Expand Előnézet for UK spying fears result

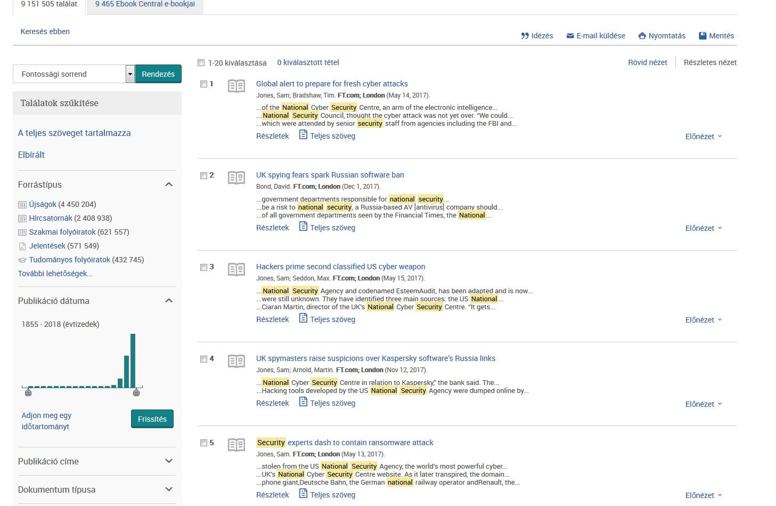704,228
